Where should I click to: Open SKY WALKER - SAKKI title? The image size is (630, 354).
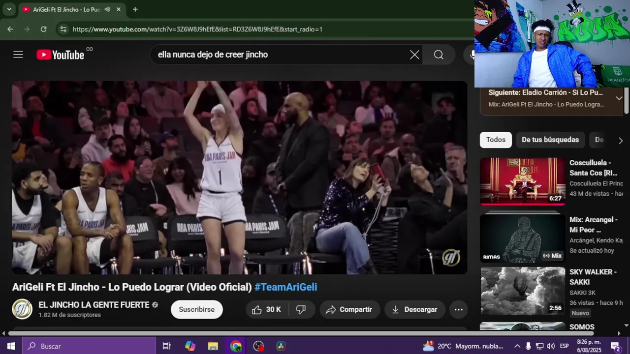pyautogui.click(x=593, y=277)
